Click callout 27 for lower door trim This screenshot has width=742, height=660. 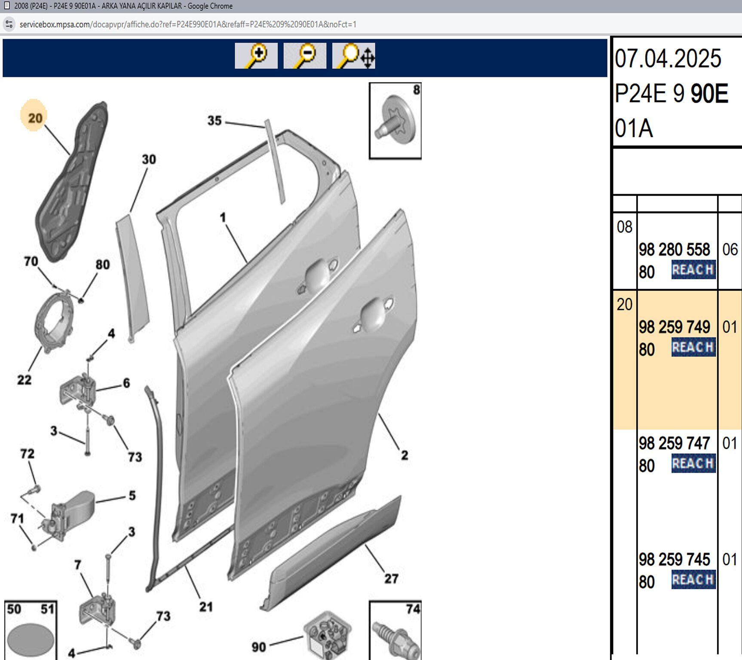pyautogui.click(x=391, y=578)
